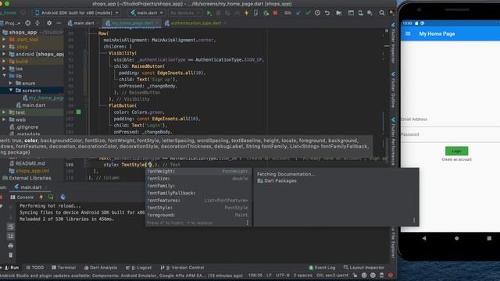Open the Console tab in Run panel
Viewport: 500px width, 281px height.
tap(22, 197)
